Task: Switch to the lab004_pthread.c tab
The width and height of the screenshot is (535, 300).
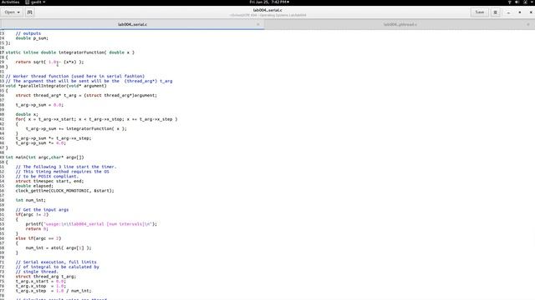Action: coord(400,24)
